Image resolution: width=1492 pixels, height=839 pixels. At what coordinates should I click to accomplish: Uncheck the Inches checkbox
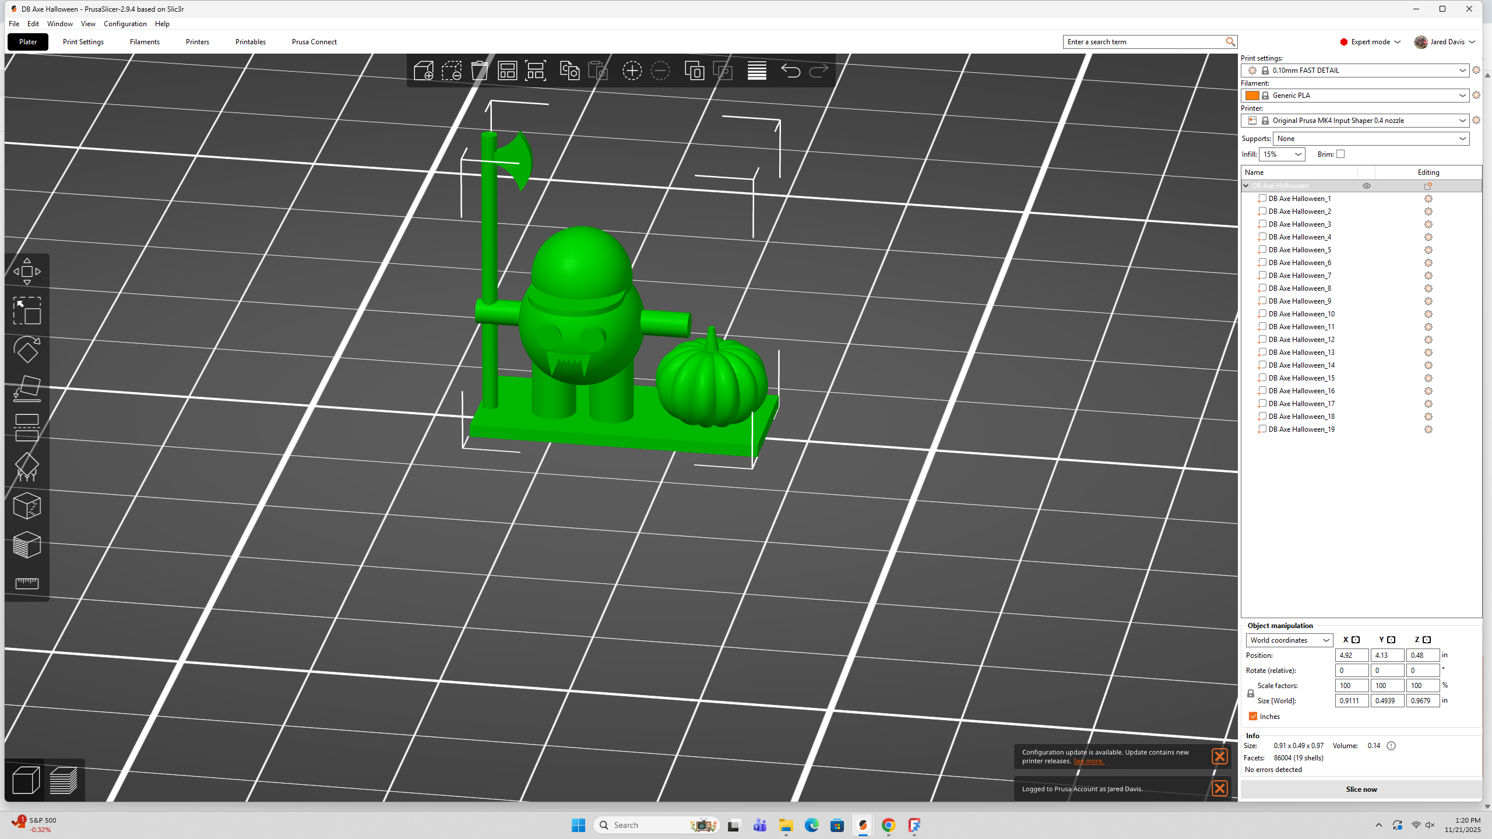click(x=1253, y=717)
